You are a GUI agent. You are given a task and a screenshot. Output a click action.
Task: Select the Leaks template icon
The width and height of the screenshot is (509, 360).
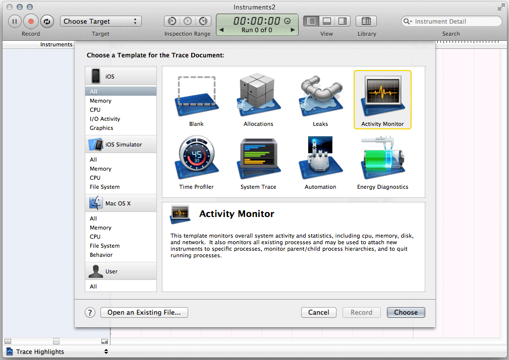[x=320, y=96]
